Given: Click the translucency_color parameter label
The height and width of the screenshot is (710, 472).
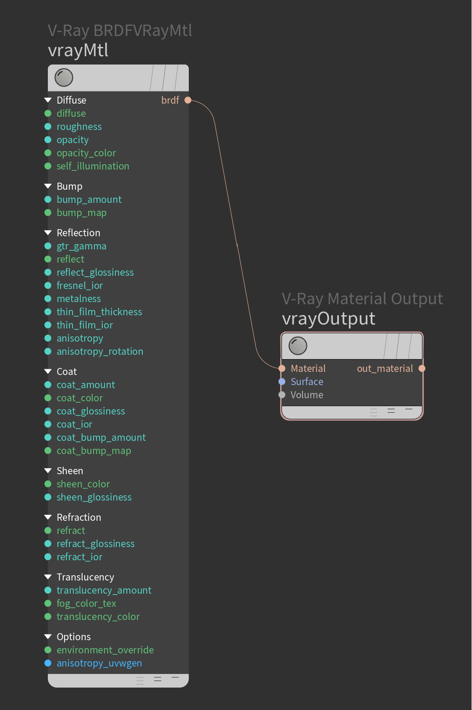Looking at the screenshot, I should pyautogui.click(x=98, y=616).
